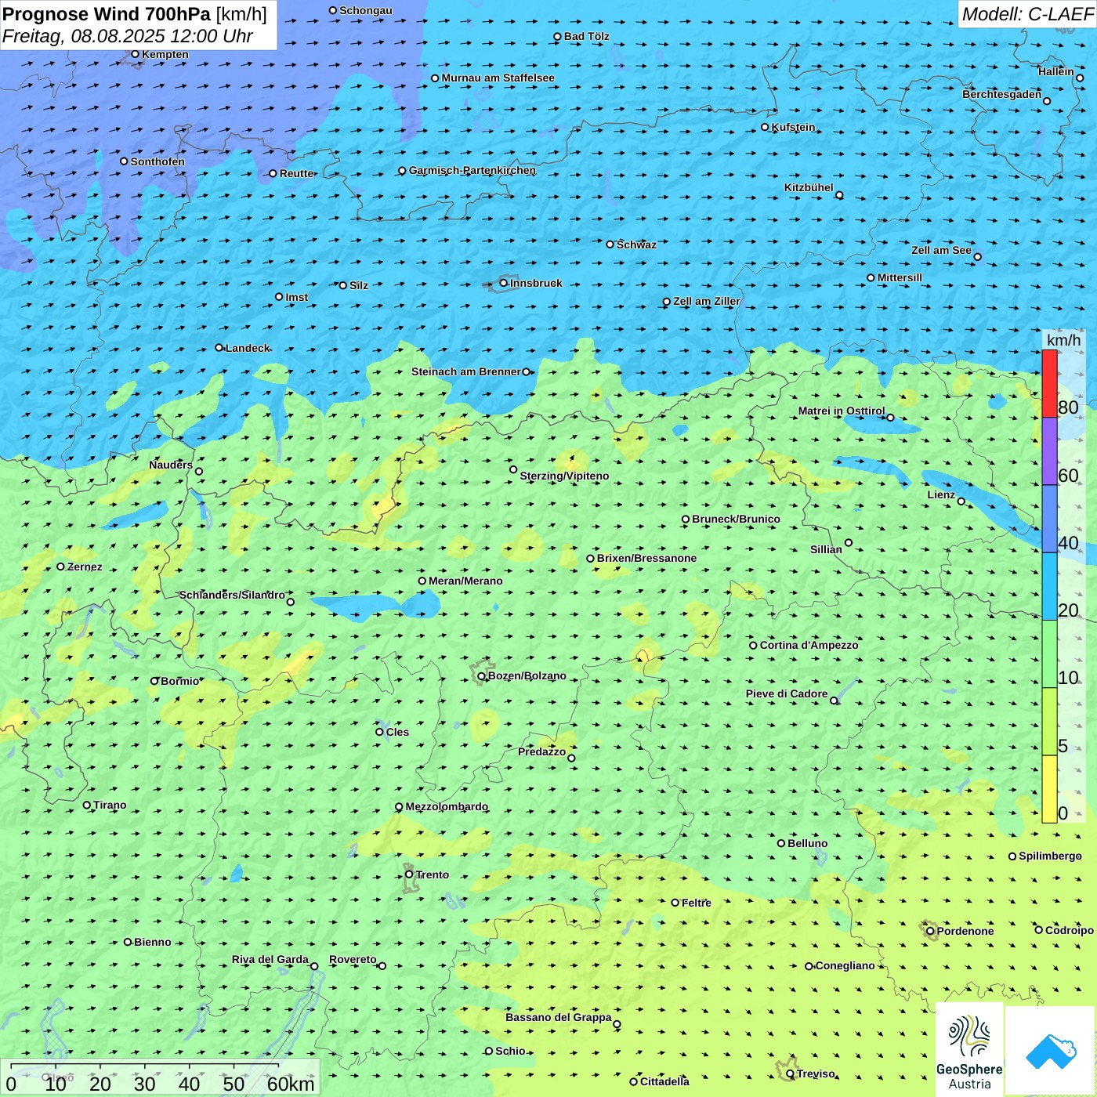Click the Brixen/Bressanone label

(646, 558)
